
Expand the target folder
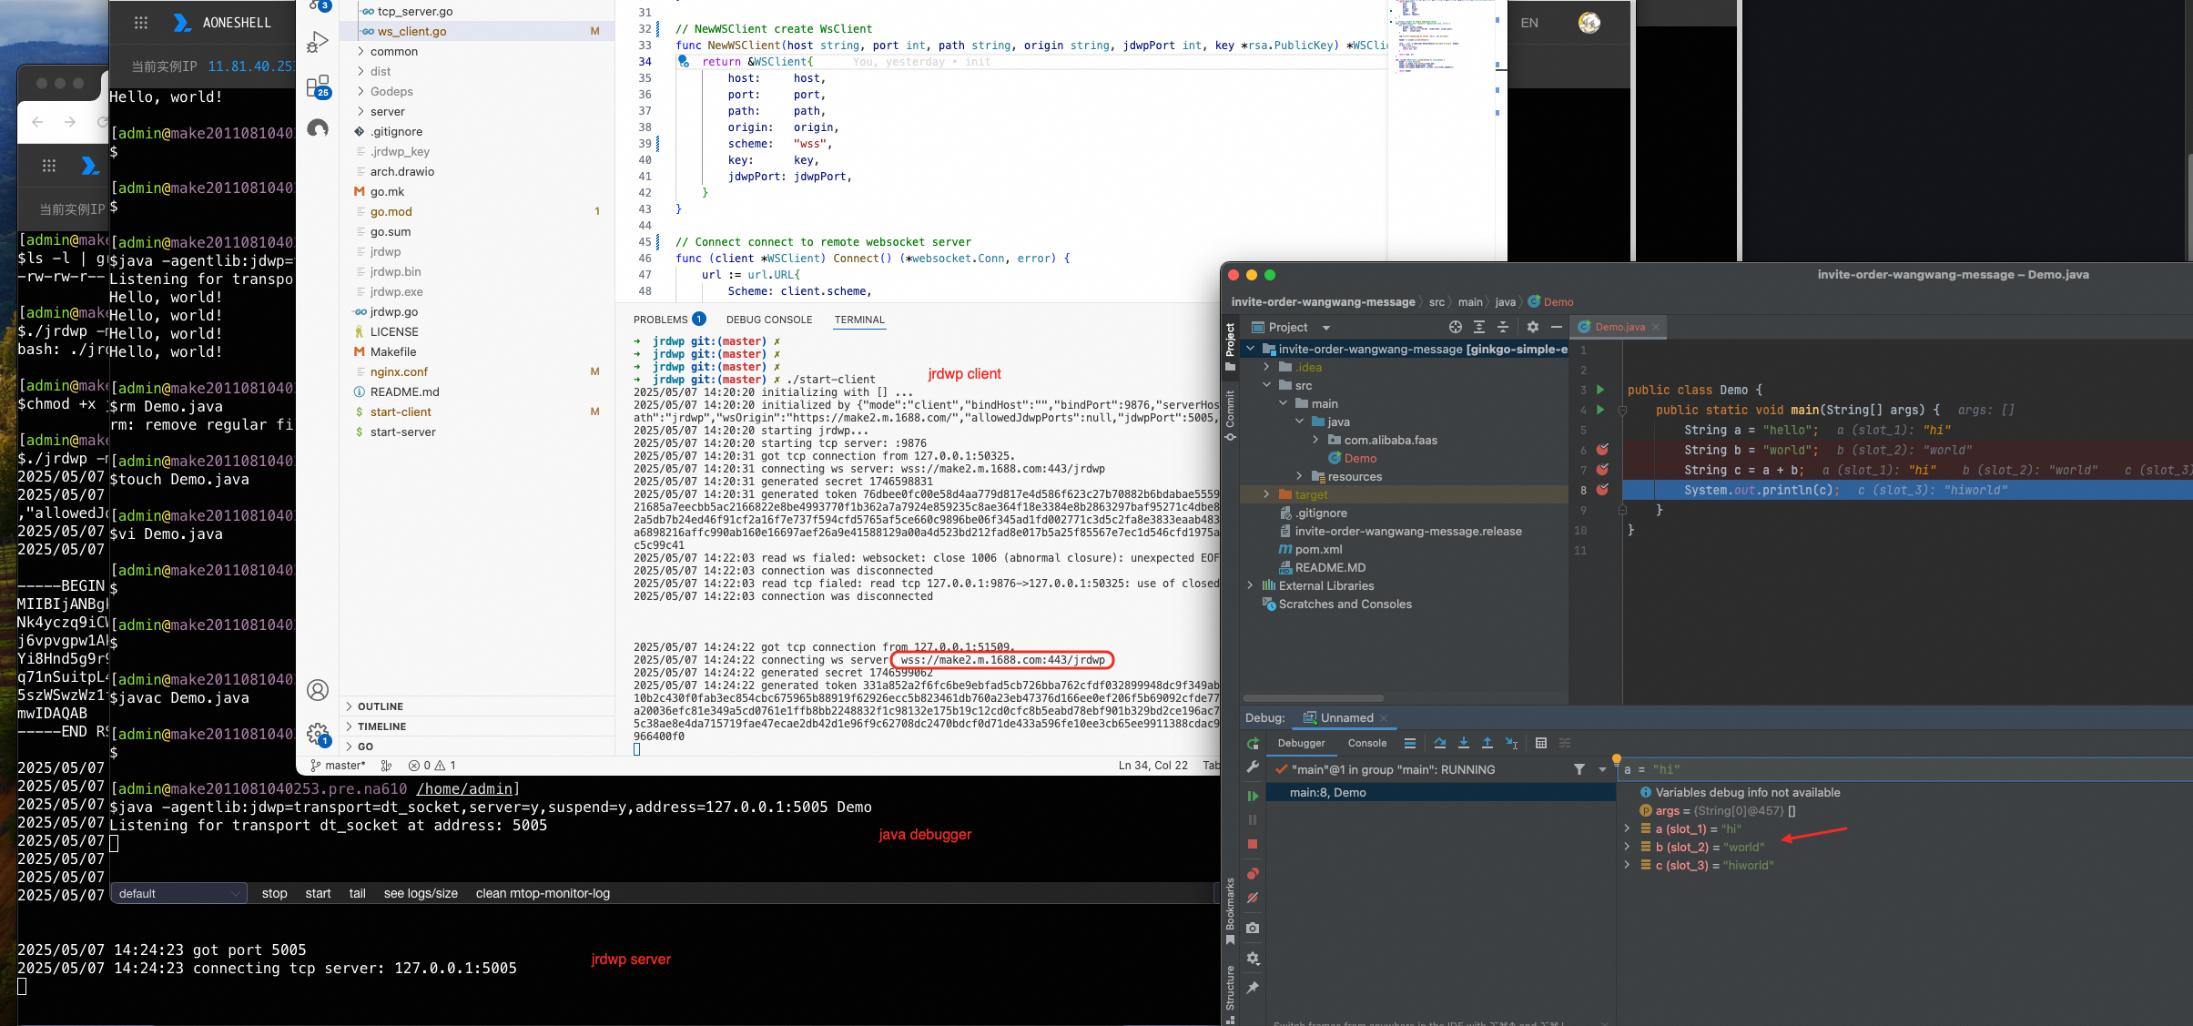click(1265, 494)
